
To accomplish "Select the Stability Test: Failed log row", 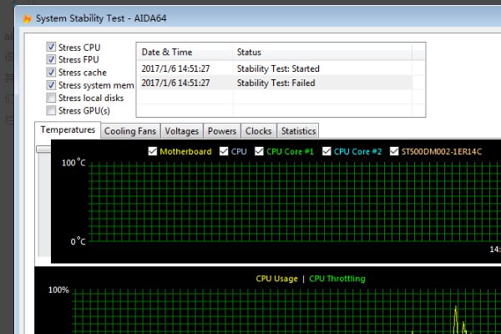I will tap(277, 83).
